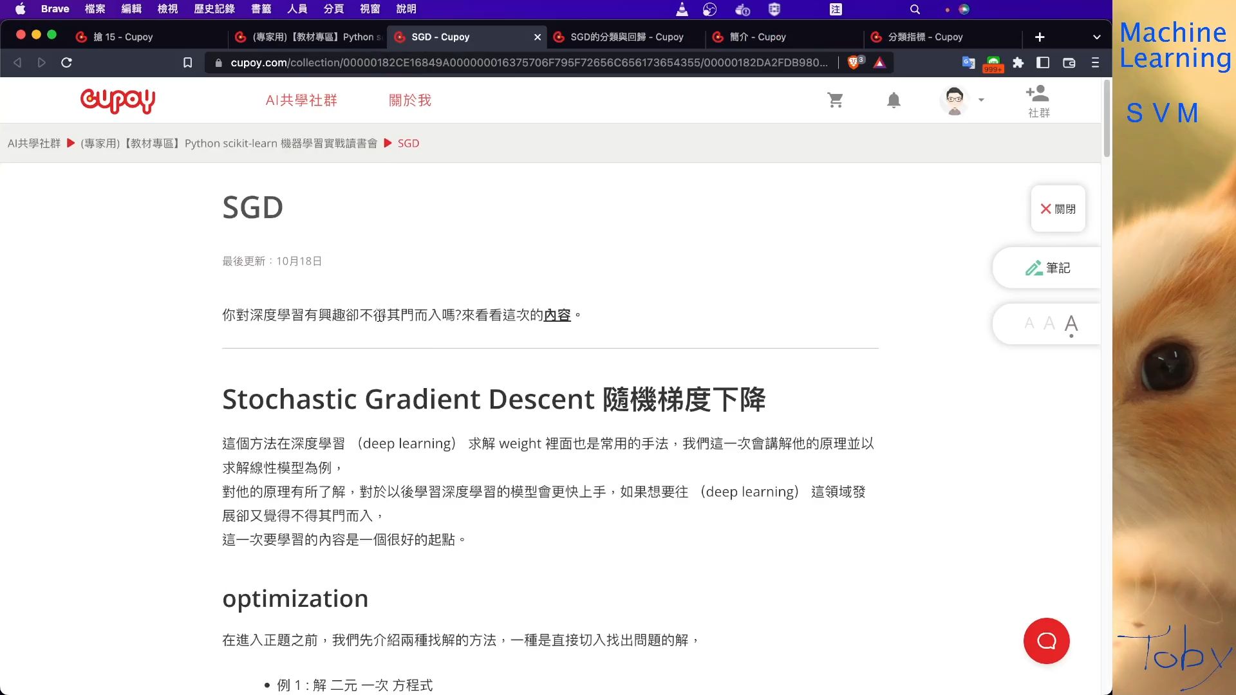This screenshot has width=1236, height=695.
Task: Open the Brave Wallet icon
Action: coord(1069,62)
